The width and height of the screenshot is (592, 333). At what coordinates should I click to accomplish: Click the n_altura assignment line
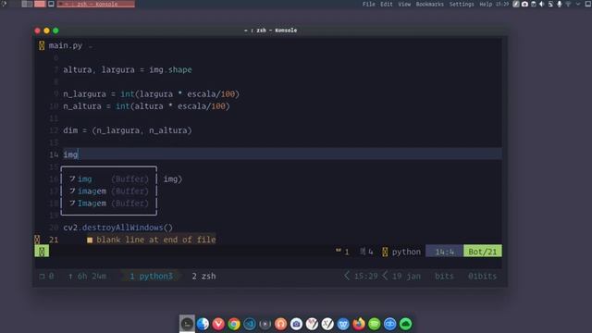(x=146, y=106)
